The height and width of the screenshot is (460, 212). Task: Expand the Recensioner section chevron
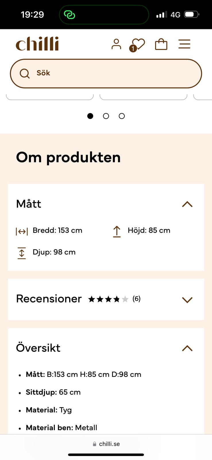187,300
